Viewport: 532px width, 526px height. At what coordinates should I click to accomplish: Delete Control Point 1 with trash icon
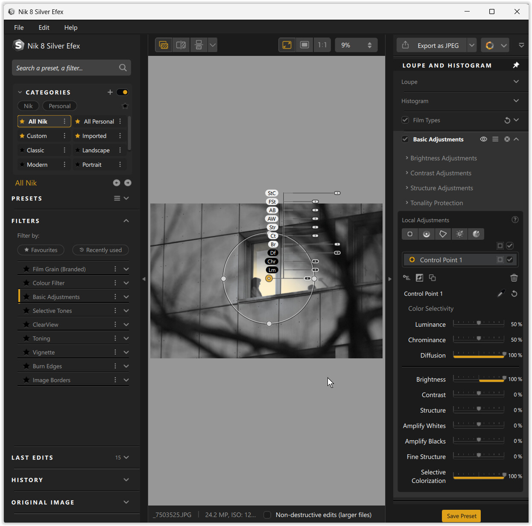coord(514,278)
